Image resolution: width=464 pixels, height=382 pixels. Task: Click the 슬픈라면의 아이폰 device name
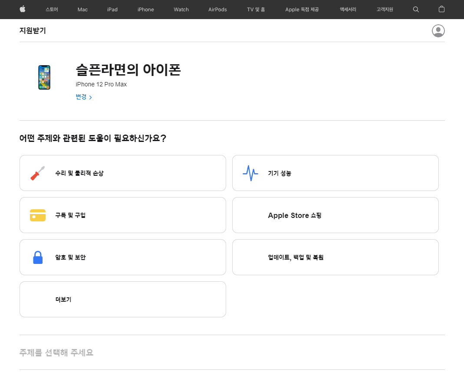128,70
